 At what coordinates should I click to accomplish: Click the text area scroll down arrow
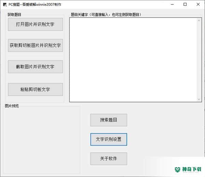[199, 99]
